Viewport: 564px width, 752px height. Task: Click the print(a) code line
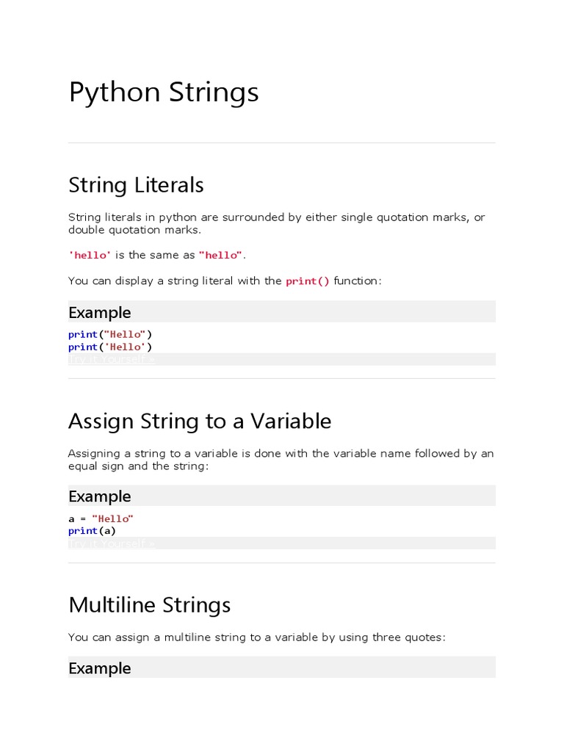[x=92, y=530]
